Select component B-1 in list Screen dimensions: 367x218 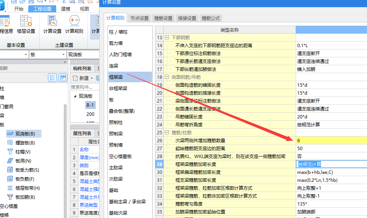[90, 105]
